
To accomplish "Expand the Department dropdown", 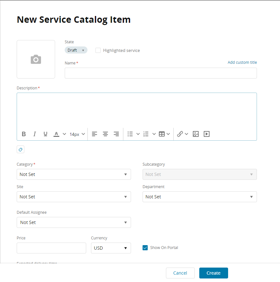I will coord(200,197).
